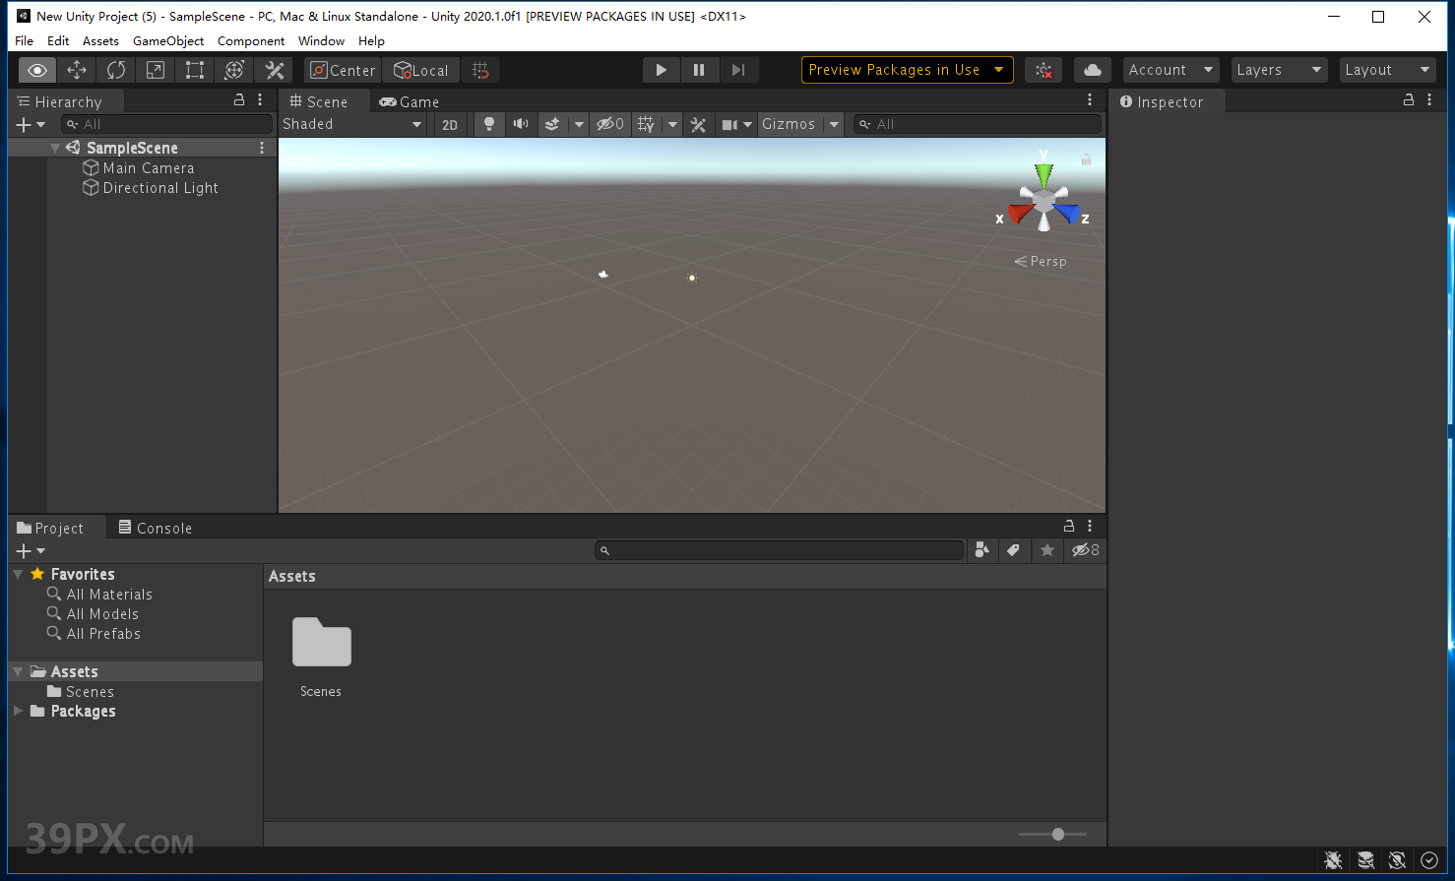Collapse the Favorites group in Project
The image size is (1455, 881).
click(18, 574)
